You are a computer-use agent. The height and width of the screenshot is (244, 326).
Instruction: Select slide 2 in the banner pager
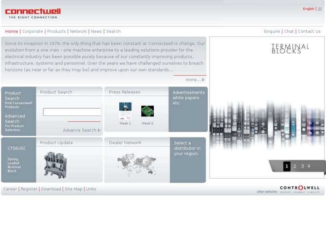coord(295,167)
